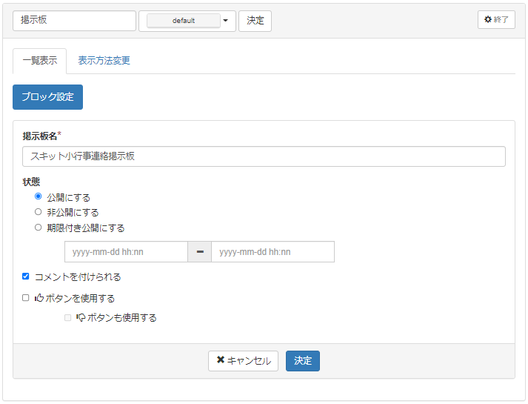Enable the thumbs-up ボタンを使用する checkbox
The width and height of the screenshot is (528, 404).
26,298
